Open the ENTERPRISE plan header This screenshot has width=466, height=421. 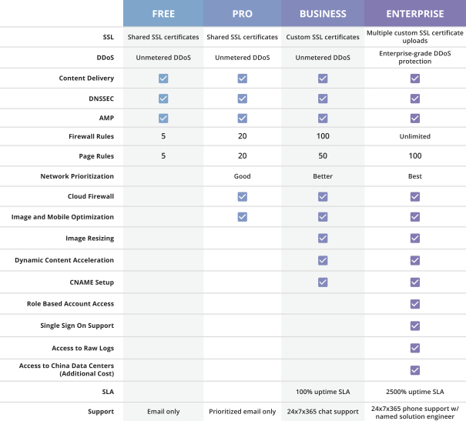click(x=414, y=14)
